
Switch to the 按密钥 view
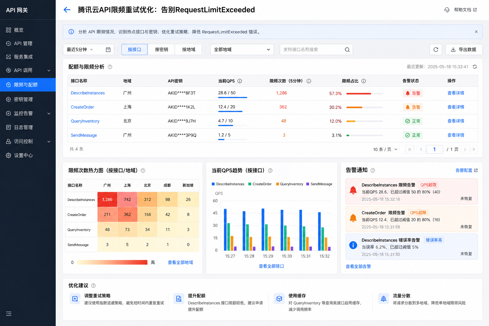pos(161,49)
